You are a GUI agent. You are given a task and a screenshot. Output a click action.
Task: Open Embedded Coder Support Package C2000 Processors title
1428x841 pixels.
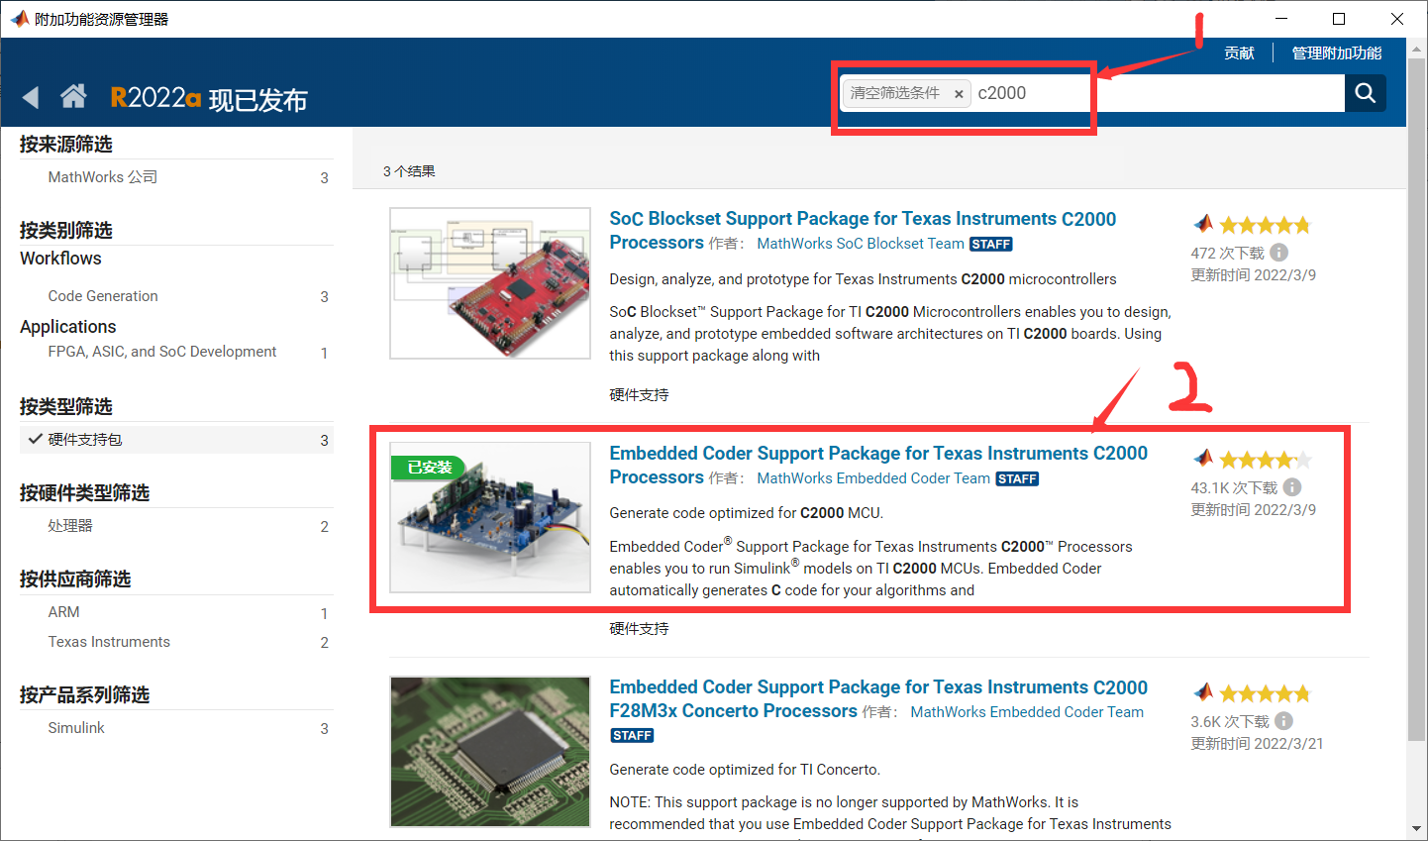coord(878,465)
